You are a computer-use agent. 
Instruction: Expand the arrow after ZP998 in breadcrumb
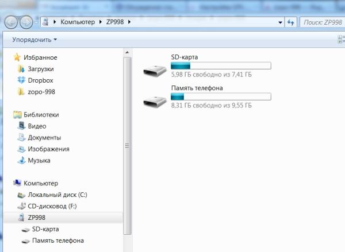coord(129,22)
